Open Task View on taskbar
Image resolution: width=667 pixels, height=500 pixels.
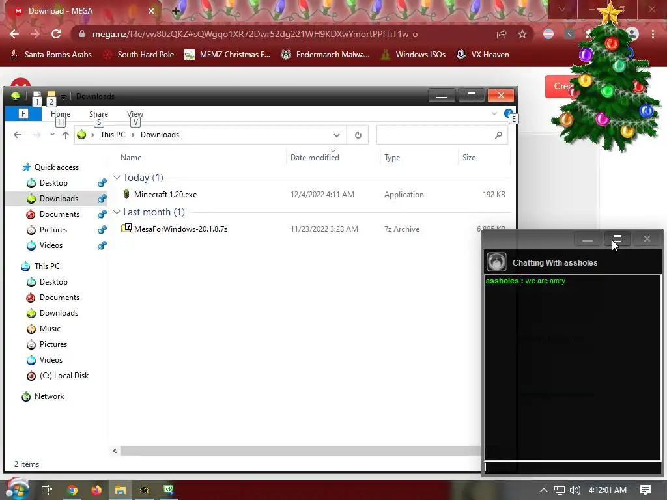[47, 490]
